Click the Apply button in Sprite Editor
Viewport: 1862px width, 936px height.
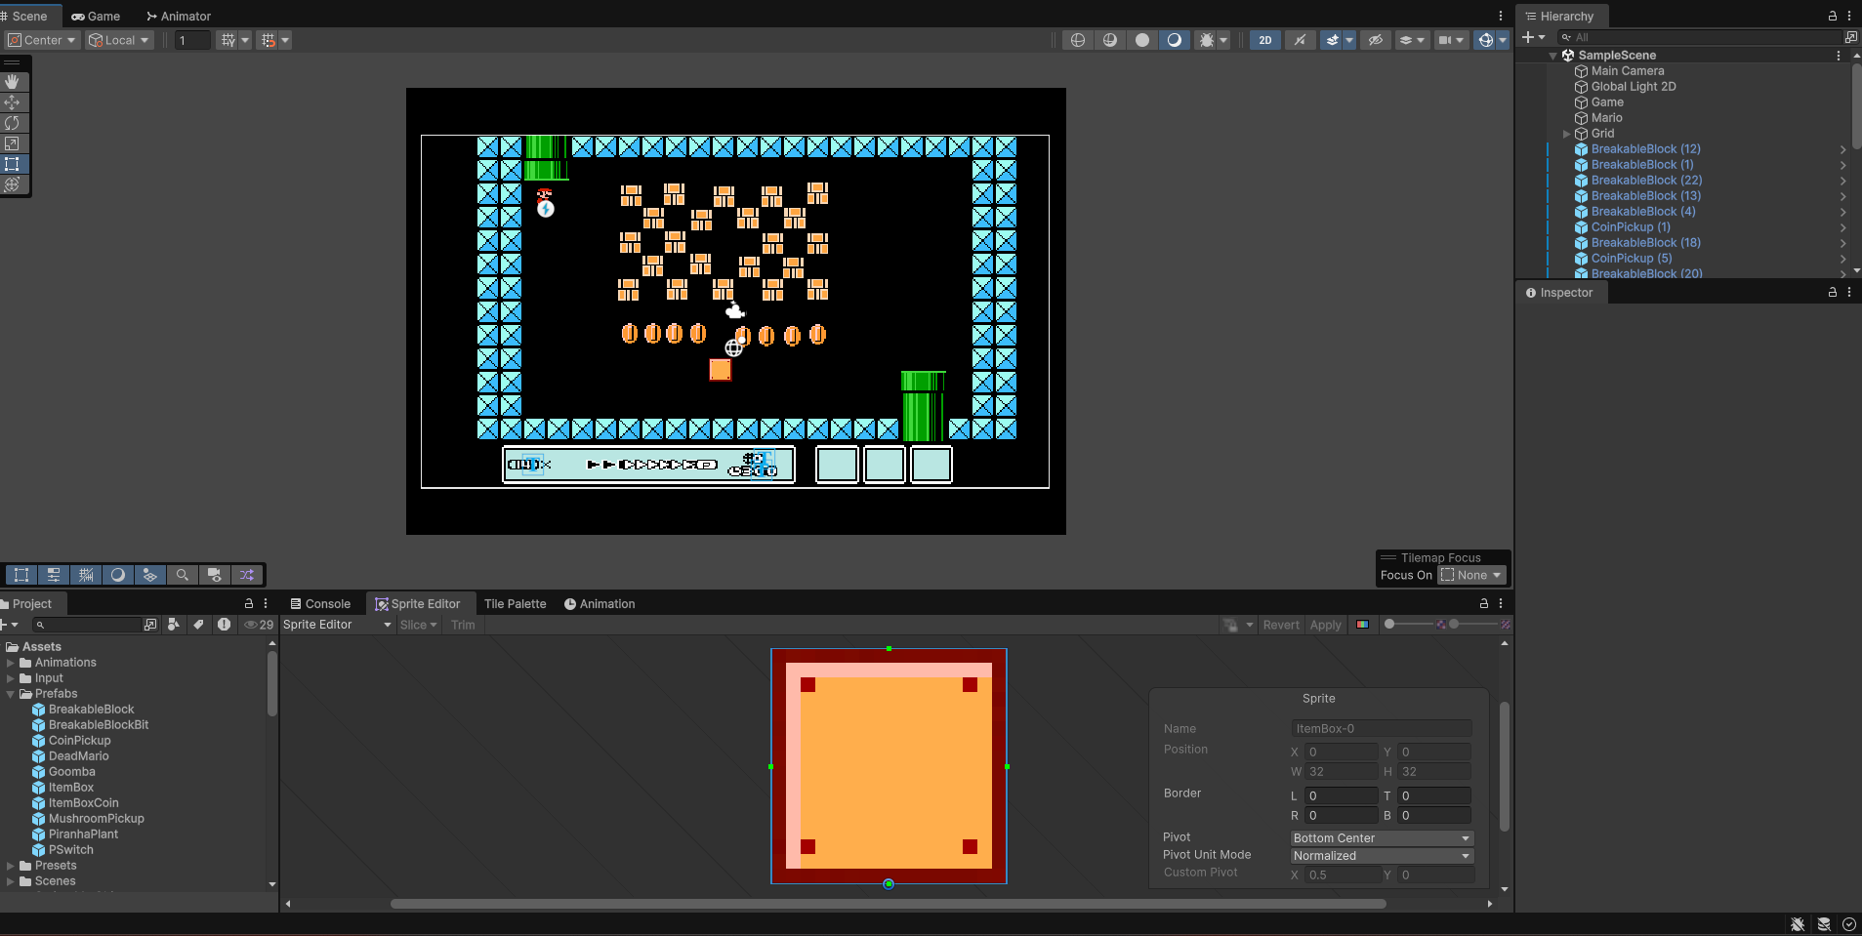point(1325,625)
